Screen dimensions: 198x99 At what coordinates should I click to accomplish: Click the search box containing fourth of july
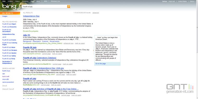pos(45,6)
